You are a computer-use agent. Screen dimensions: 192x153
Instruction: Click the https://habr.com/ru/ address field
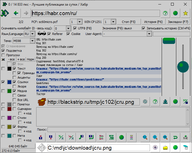click(96, 13)
